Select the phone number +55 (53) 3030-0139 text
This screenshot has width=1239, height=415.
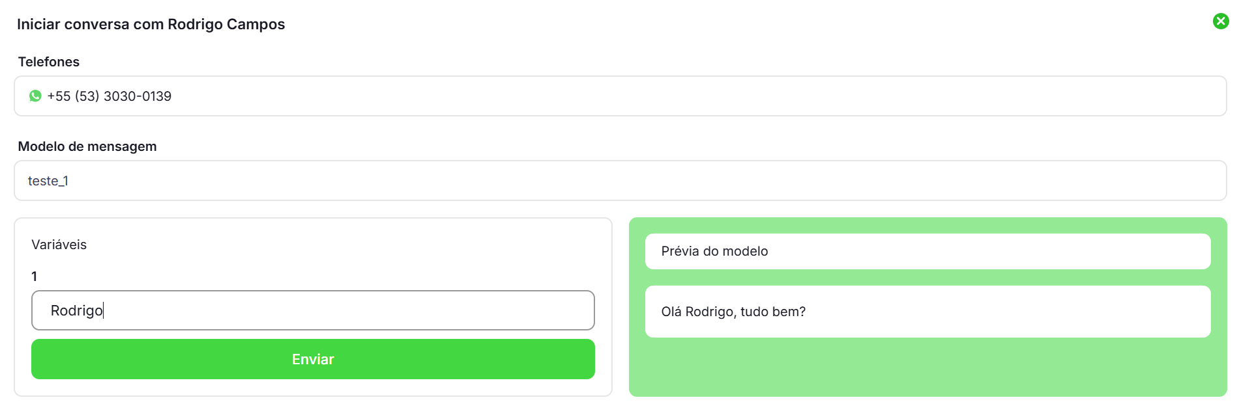109,96
